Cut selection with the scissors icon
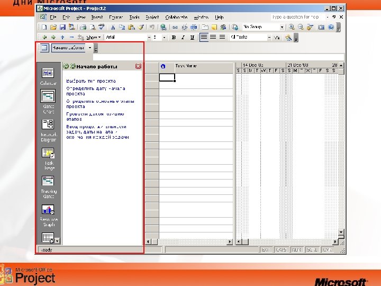Image resolution: width=381 pixels, height=286 pixels. tap(113, 27)
